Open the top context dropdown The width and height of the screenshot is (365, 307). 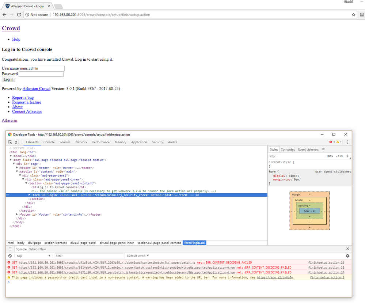tap(34, 256)
